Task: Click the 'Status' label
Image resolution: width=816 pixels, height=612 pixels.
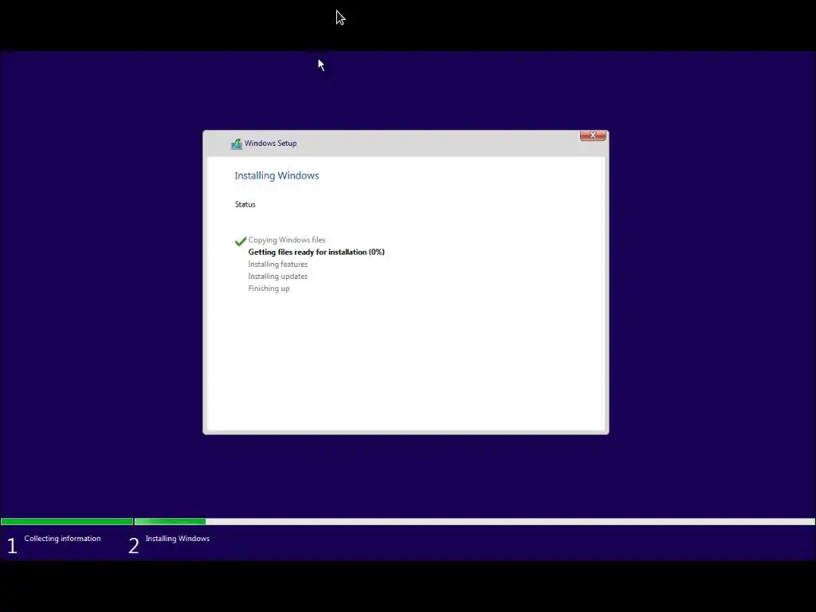Action: [245, 205]
